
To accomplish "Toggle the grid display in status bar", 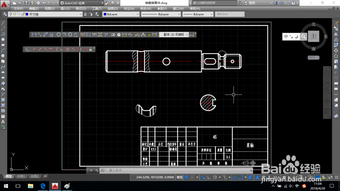I will [x=186, y=177].
